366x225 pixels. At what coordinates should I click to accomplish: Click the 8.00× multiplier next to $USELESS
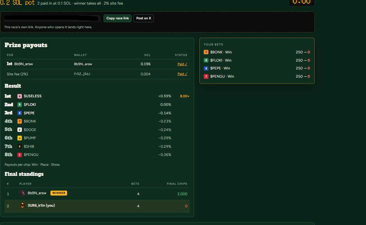185,96
